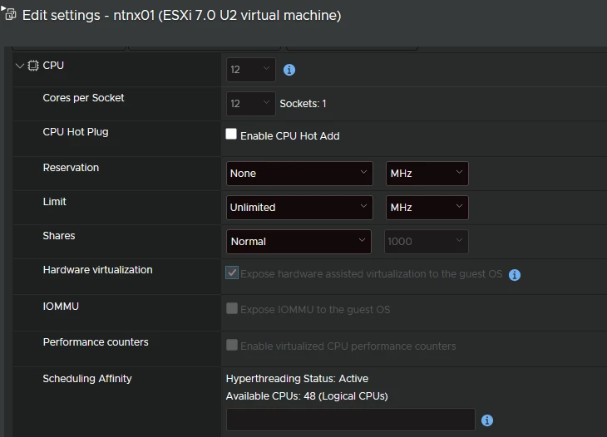Open the Reservation MHz unit dropdown
607x437 pixels.
427,174
